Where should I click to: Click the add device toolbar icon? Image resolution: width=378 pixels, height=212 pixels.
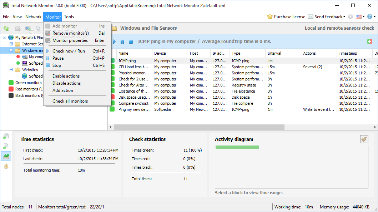coord(28,29)
